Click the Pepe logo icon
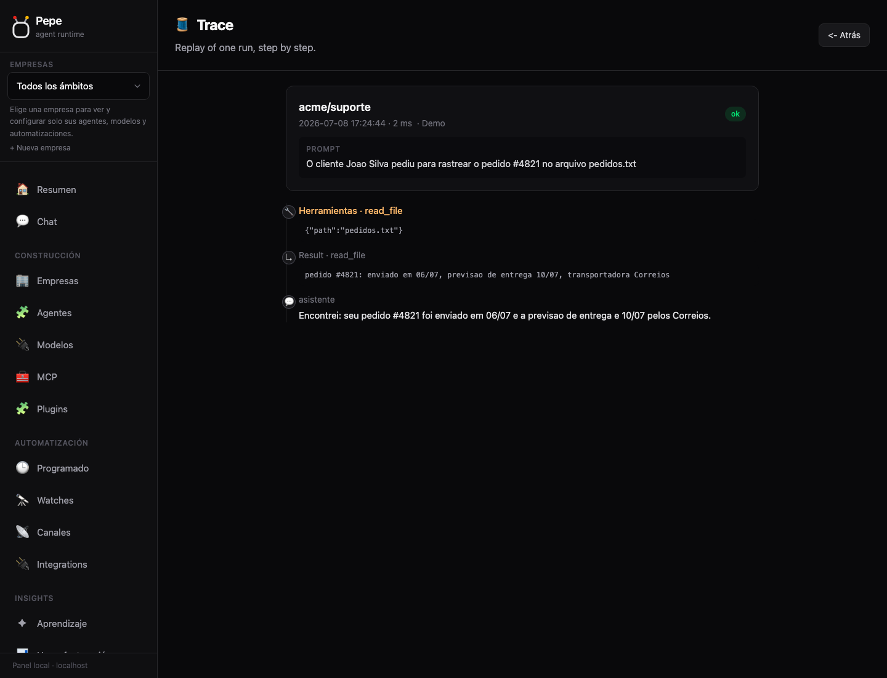887x678 pixels. (x=21, y=27)
